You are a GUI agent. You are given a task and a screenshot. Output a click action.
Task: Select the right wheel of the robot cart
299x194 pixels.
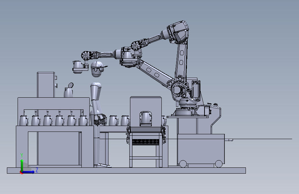[219, 164]
